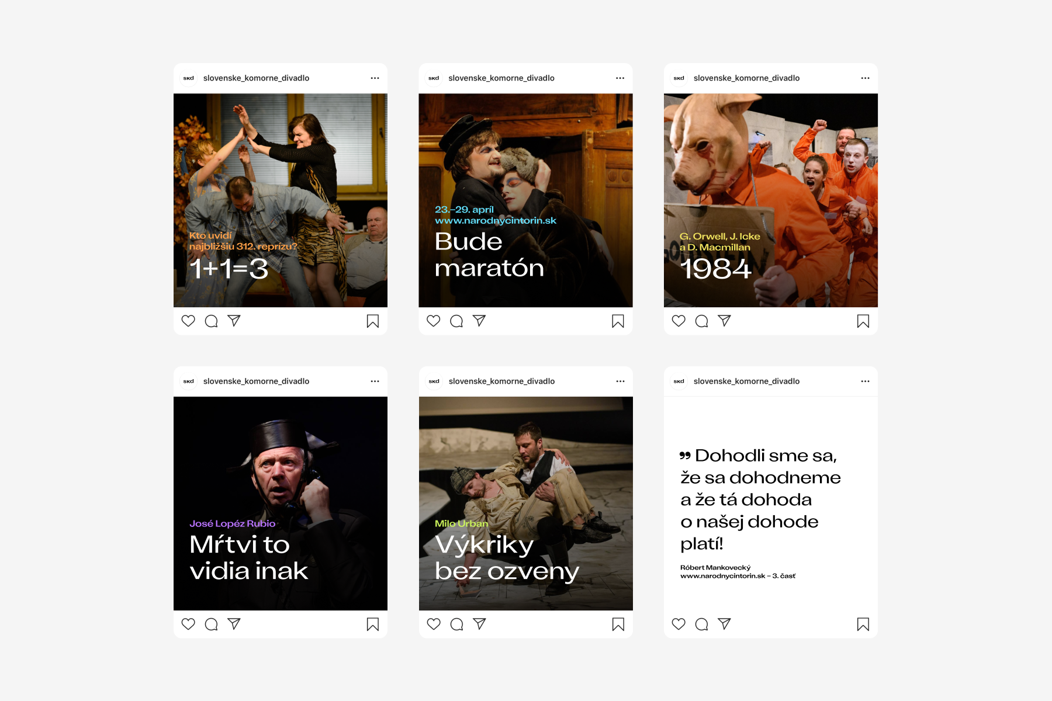Like the 1984 post
This screenshot has width=1052, height=701.
pos(679,321)
